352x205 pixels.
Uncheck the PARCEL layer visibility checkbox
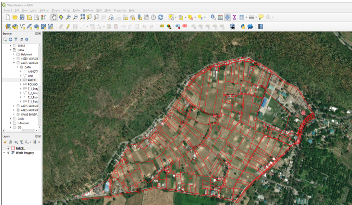point(8,148)
